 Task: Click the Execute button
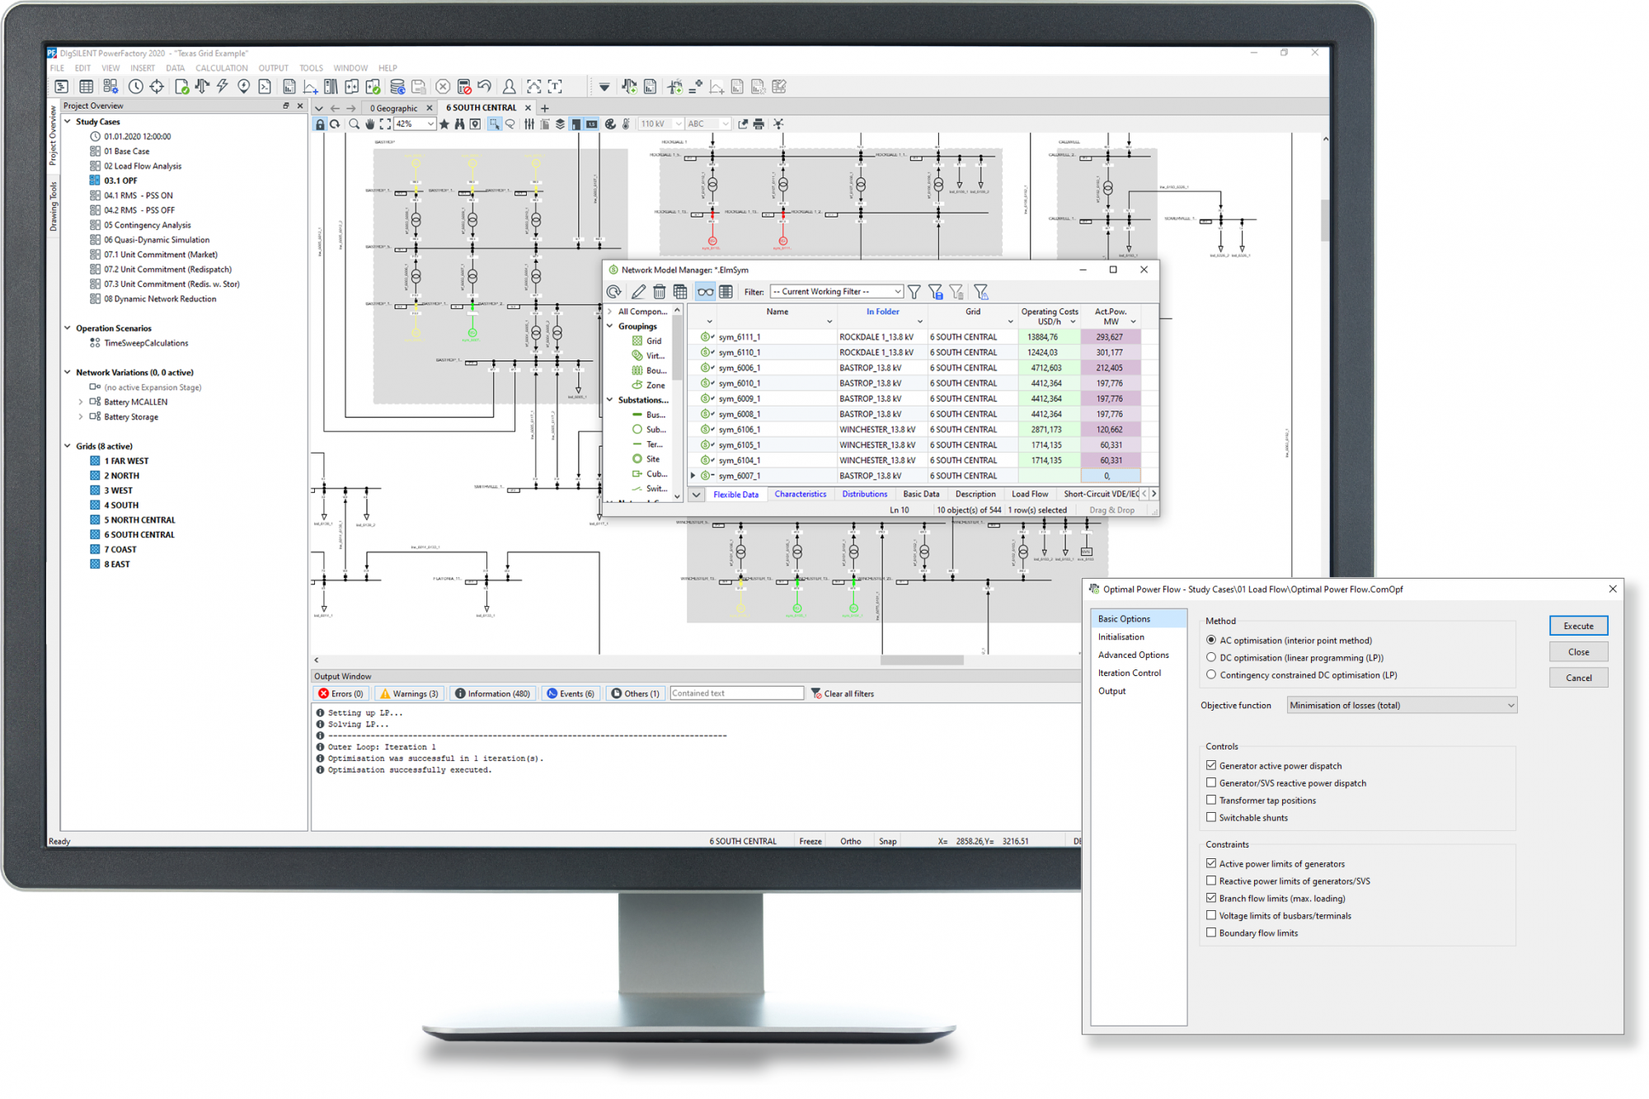pyautogui.click(x=1578, y=627)
